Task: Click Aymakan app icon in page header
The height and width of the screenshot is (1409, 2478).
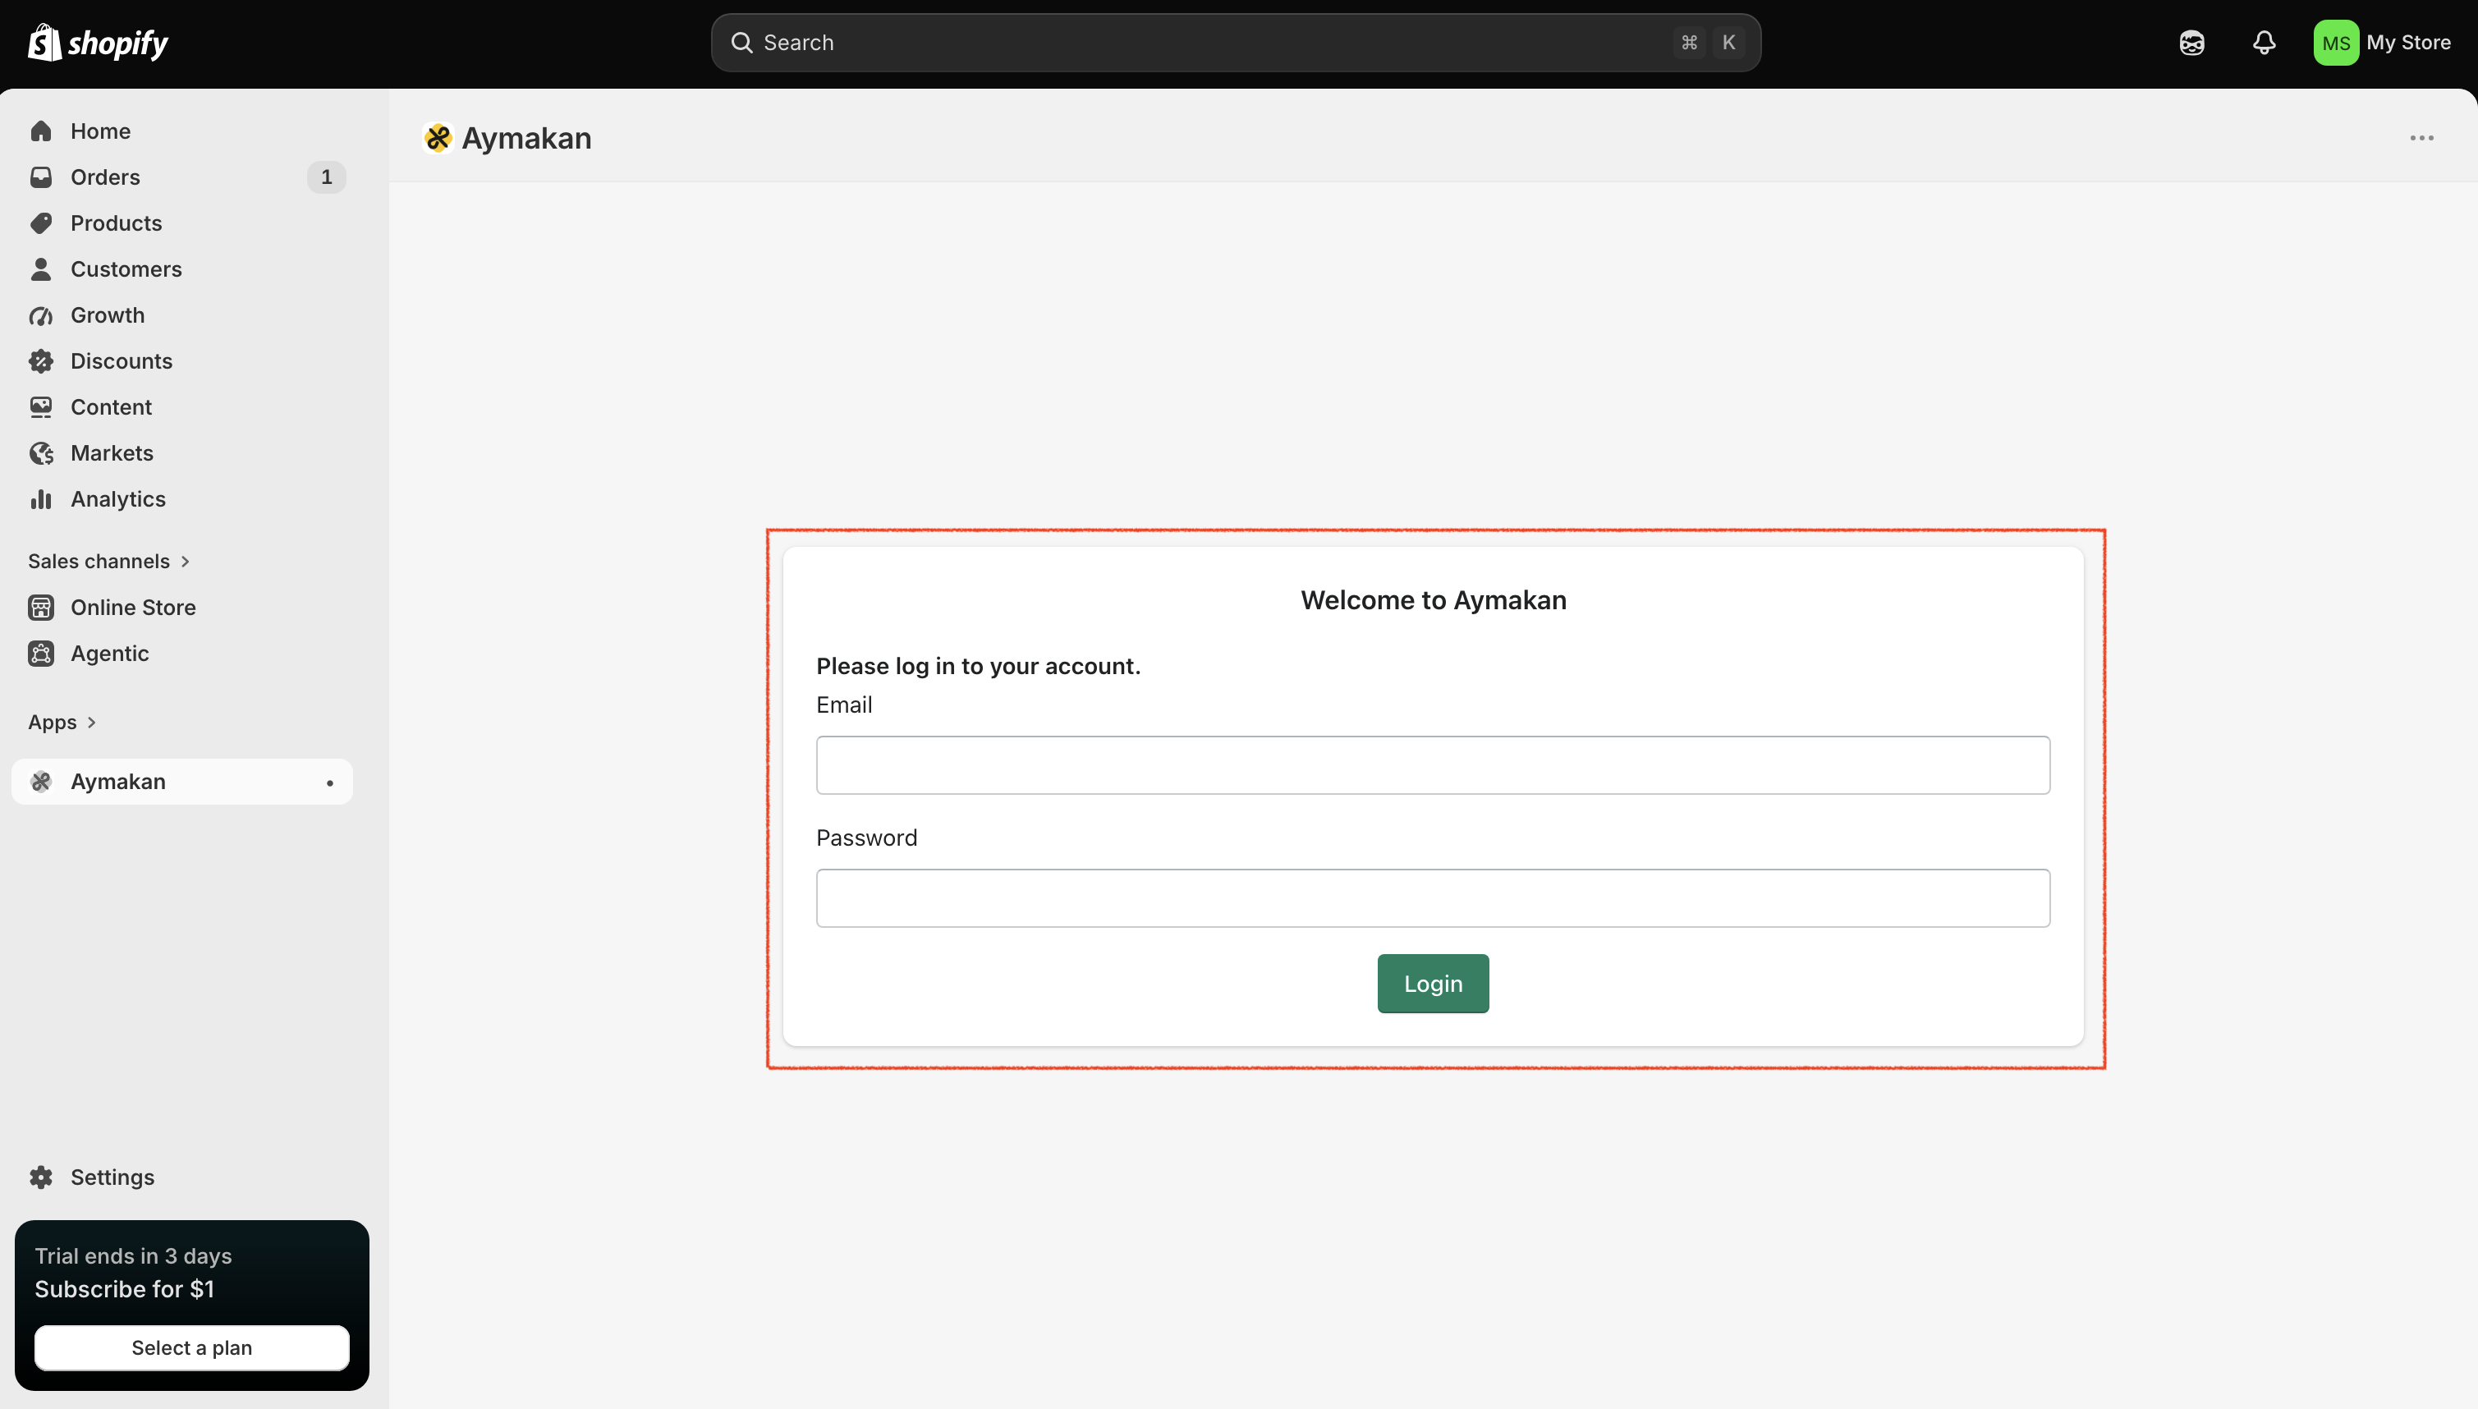Action: 438,139
